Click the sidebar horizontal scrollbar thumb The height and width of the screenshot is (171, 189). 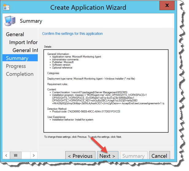(16, 155)
